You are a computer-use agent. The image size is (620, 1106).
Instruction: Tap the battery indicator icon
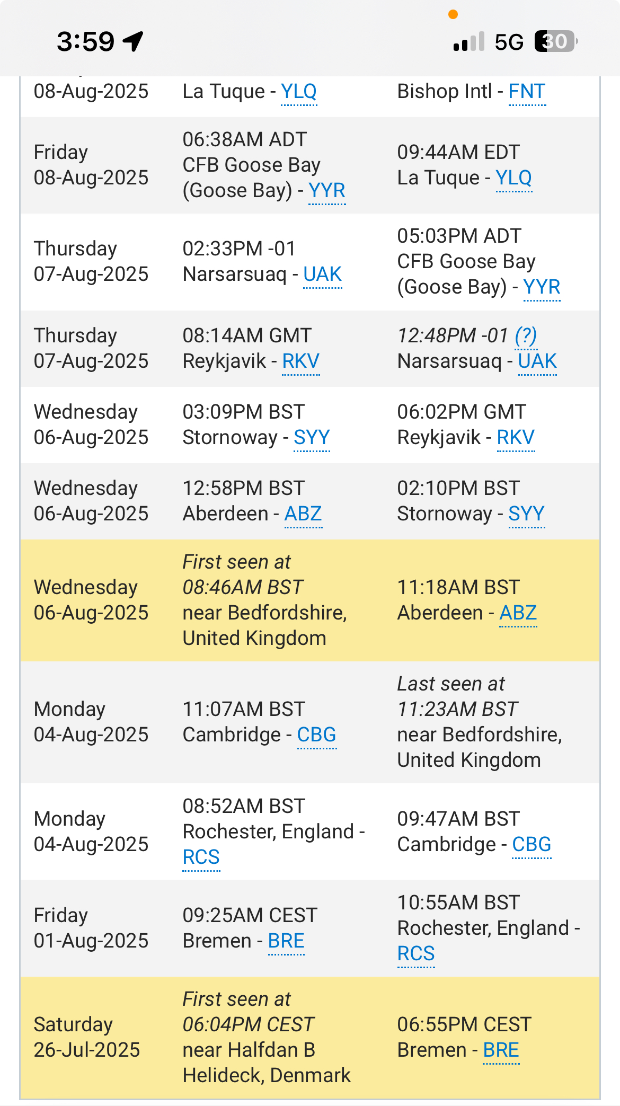coord(555,41)
